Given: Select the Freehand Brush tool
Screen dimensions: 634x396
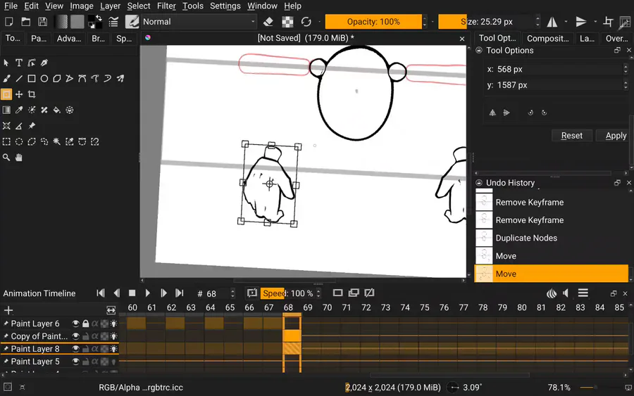Looking at the screenshot, I should click(6, 78).
